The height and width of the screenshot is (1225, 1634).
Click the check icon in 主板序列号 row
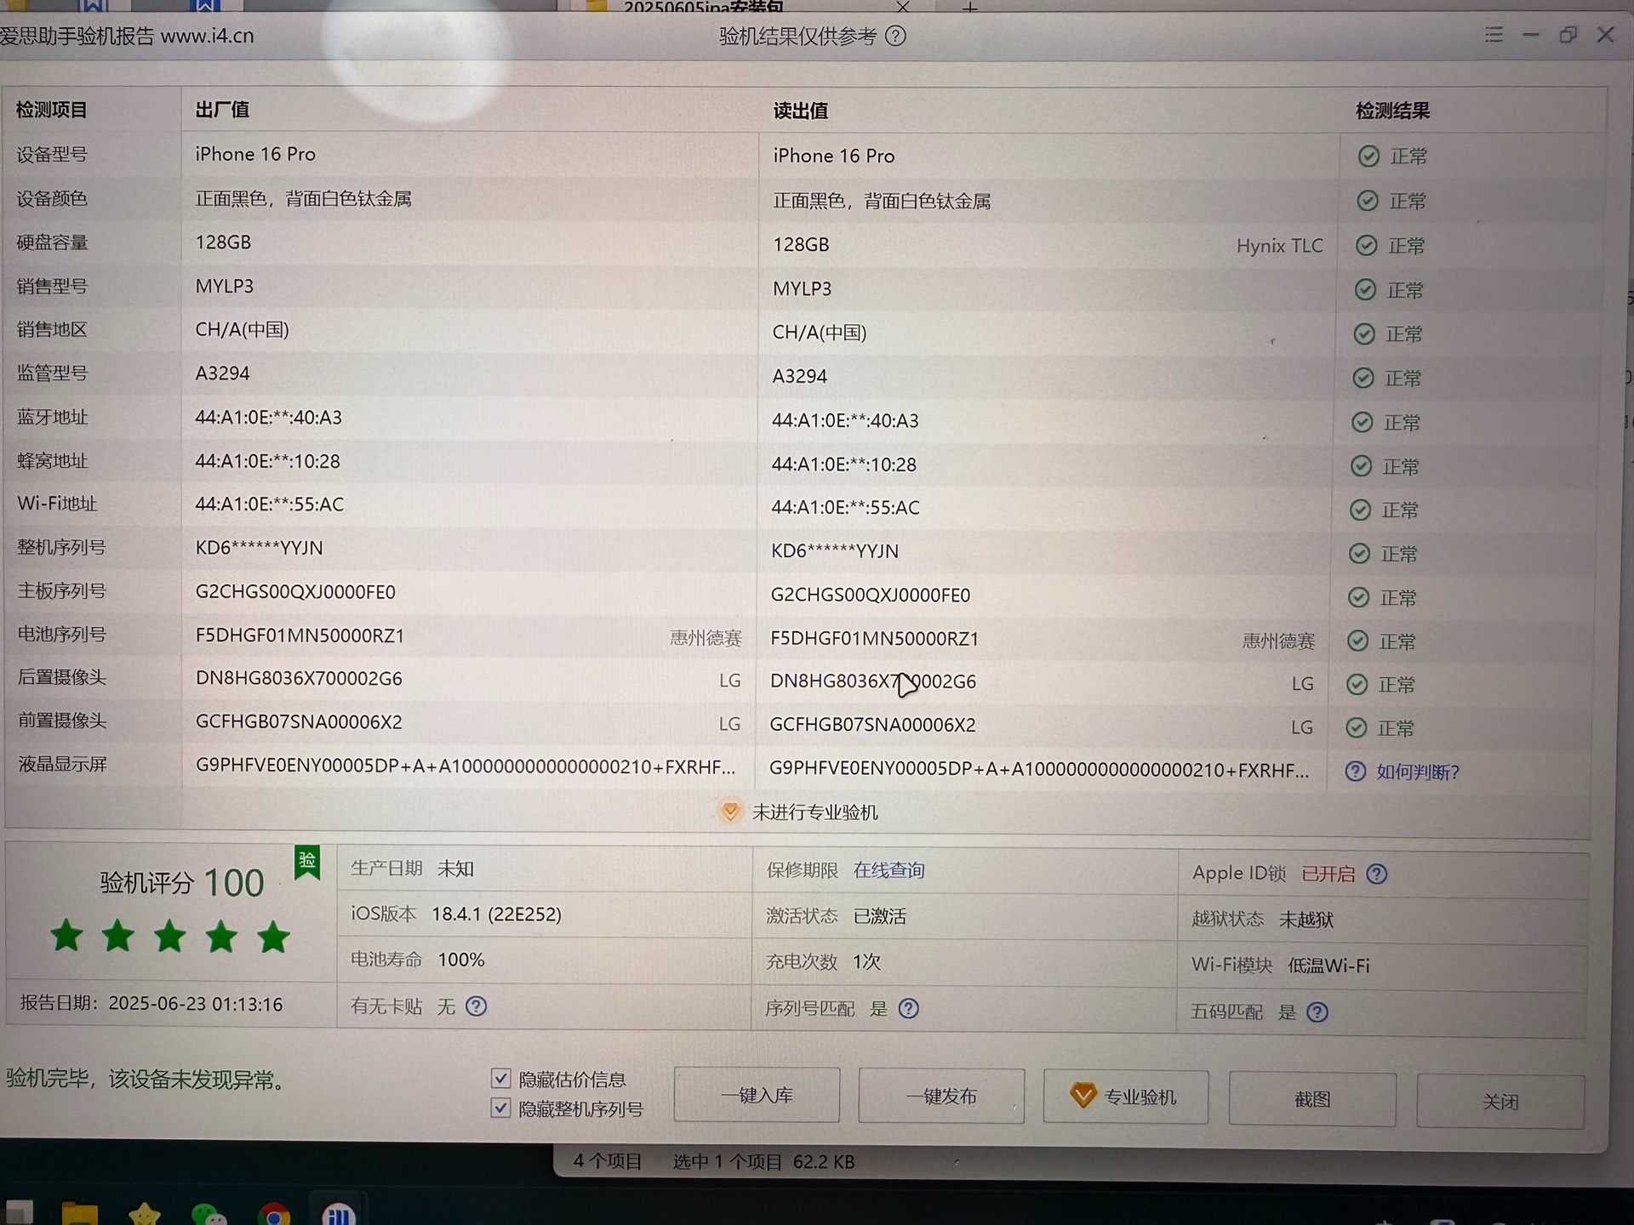(1359, 598)
